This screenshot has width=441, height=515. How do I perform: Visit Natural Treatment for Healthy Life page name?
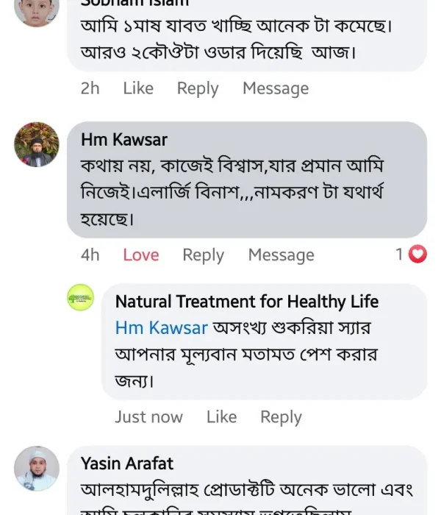click(247, 301)
